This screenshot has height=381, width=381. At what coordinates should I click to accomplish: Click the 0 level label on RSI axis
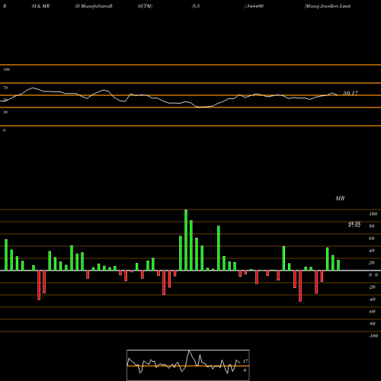pos(4,130)
